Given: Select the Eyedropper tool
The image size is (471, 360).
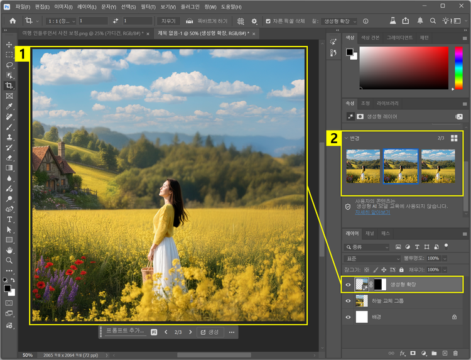Looking at the screenshot, I should click(x=9, y=106).
